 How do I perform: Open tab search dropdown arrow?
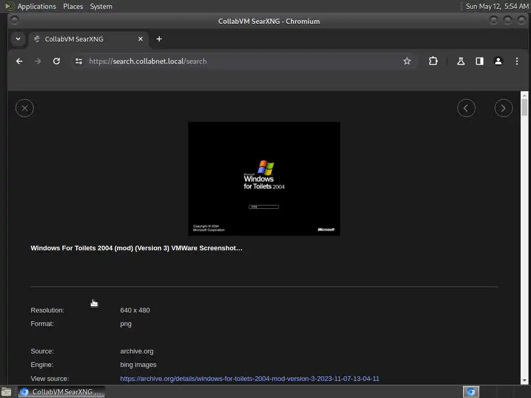click(18, 39)
